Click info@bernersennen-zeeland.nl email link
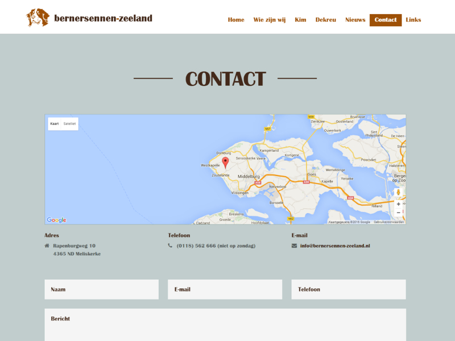455x341 pixels. [335, 246]
